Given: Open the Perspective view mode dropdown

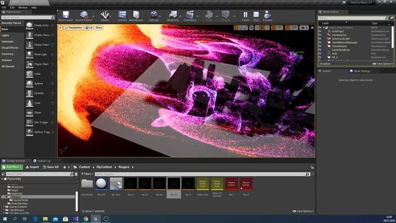Looking at the screenshot, I should pos(73,27).
